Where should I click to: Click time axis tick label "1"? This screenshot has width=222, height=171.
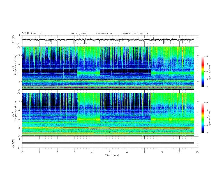tap(40, 152)
